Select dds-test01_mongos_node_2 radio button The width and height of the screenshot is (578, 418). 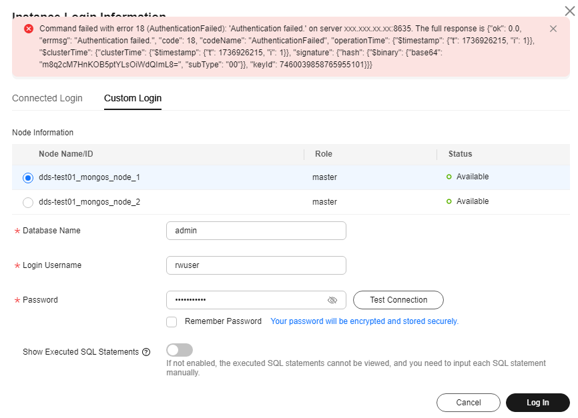click(28, 202)
